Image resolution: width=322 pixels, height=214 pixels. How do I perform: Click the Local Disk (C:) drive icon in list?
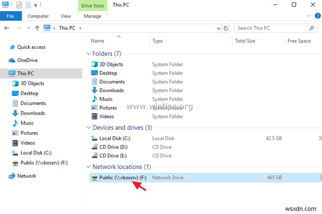pyautogui.click(x=95, y=138)
